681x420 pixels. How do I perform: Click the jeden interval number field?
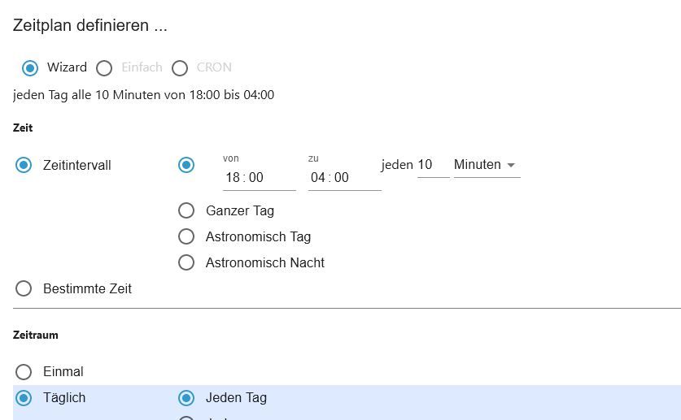432,165
